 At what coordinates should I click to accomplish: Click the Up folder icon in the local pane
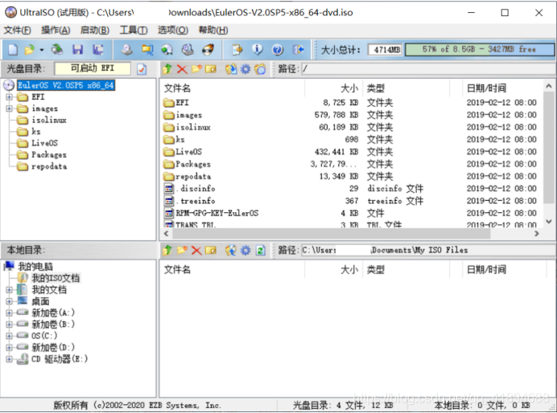point(167,250)
